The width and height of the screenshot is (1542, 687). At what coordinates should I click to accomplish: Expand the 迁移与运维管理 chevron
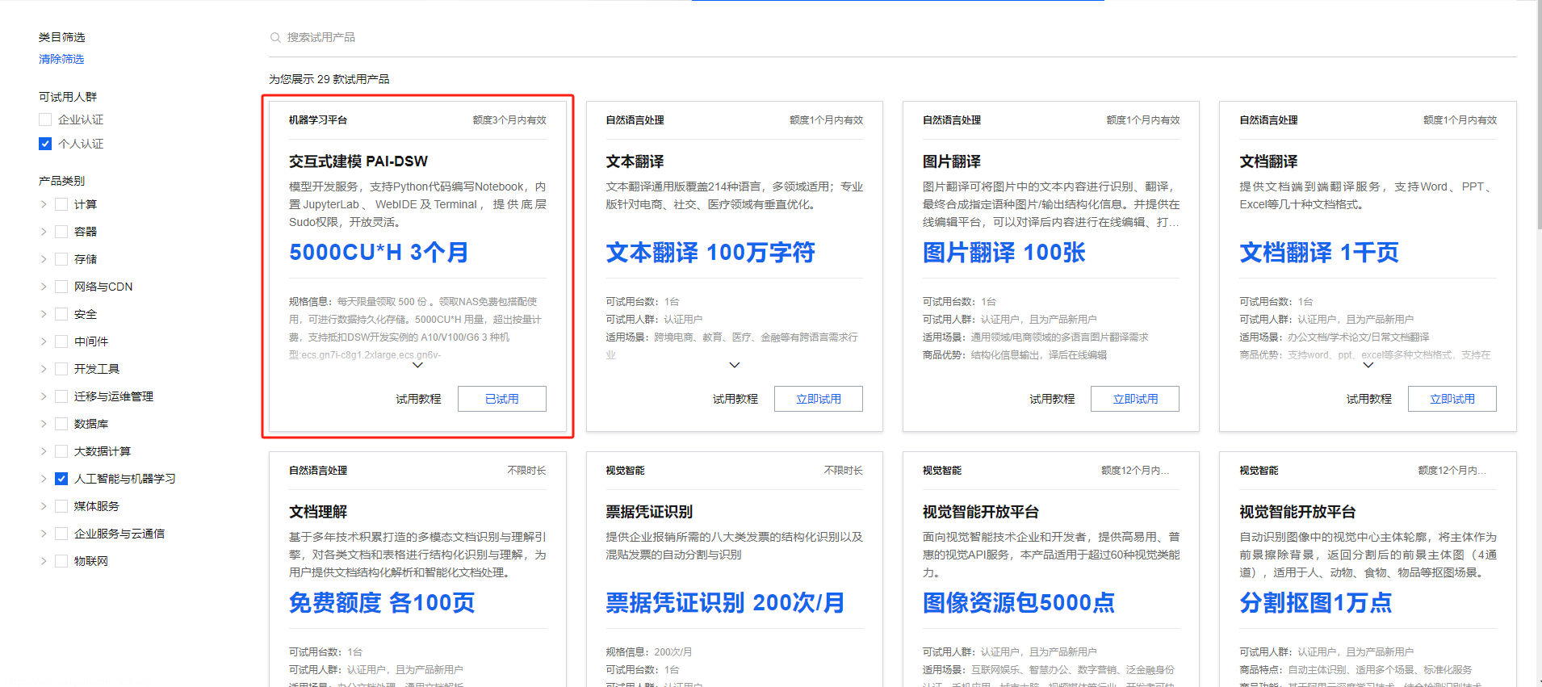pyautogui.click(x=44, y=396)
